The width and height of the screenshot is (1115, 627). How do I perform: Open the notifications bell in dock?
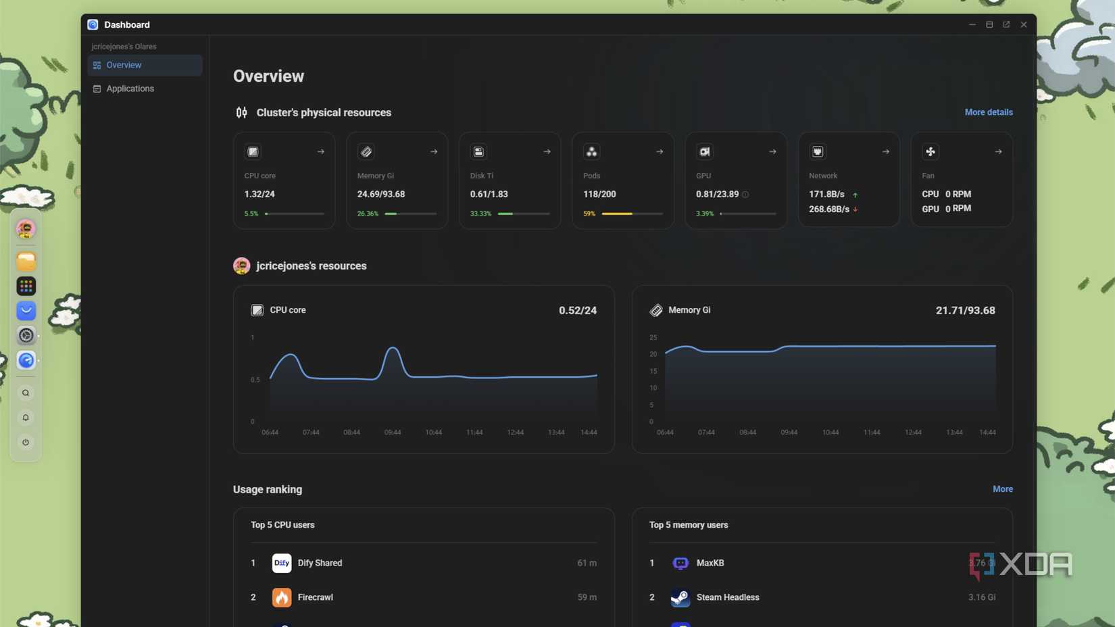pos(26,418)
